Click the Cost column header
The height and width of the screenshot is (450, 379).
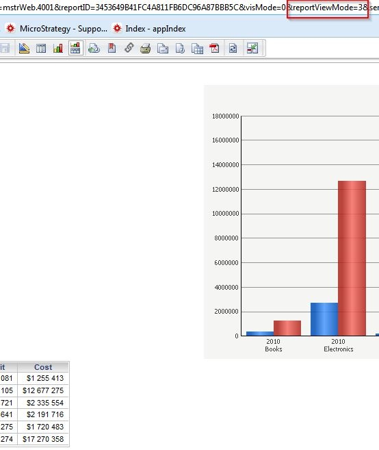tap(43, 366)
